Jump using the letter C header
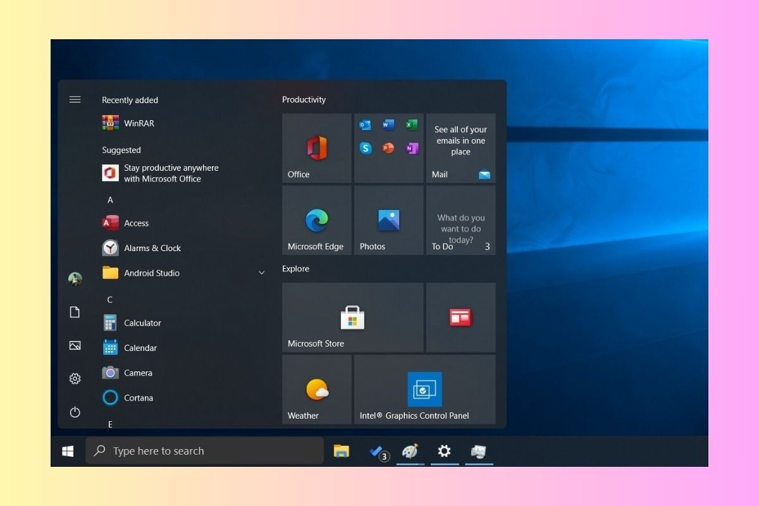Screen dimensions: 759x506 pyautogui.click(x=109, y=300)
